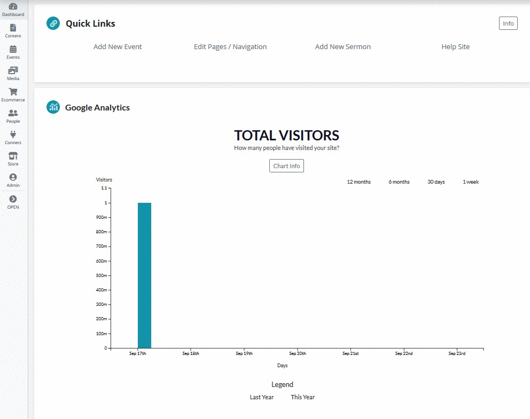Screen dimensions: 530x419
Task: Select the 1 week chart range
Action: pyautogui.click(x=471, y=181)
